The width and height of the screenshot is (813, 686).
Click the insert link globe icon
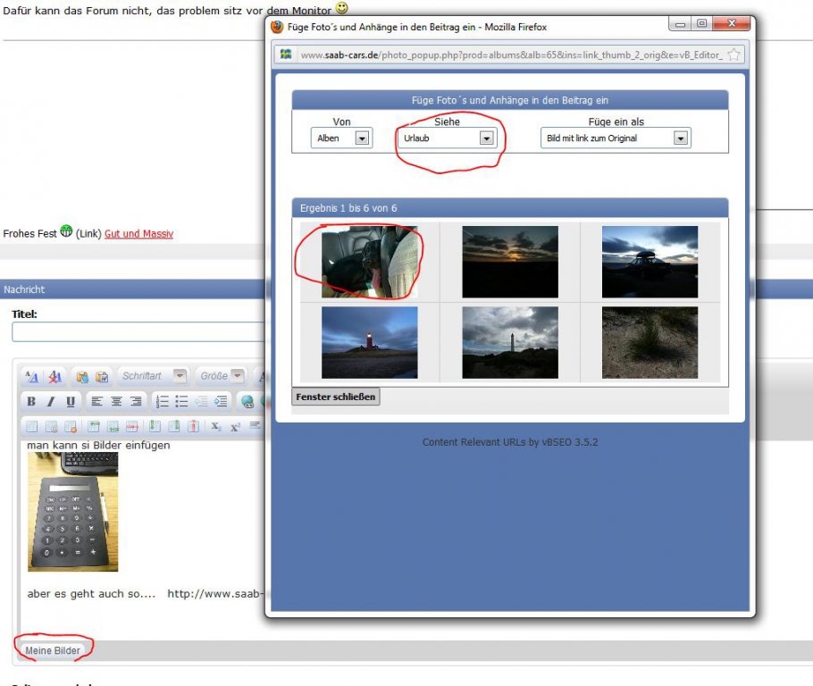click(x=247, y=401)
